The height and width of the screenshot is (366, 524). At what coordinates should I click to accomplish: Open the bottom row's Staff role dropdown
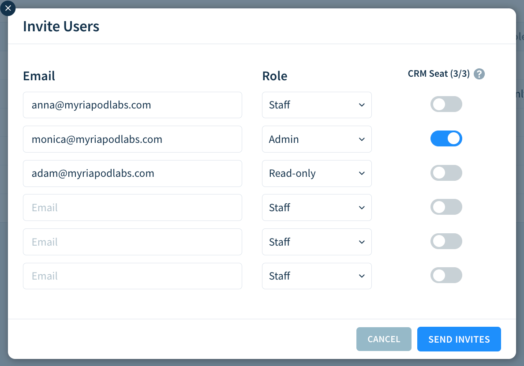pos(317,276)
